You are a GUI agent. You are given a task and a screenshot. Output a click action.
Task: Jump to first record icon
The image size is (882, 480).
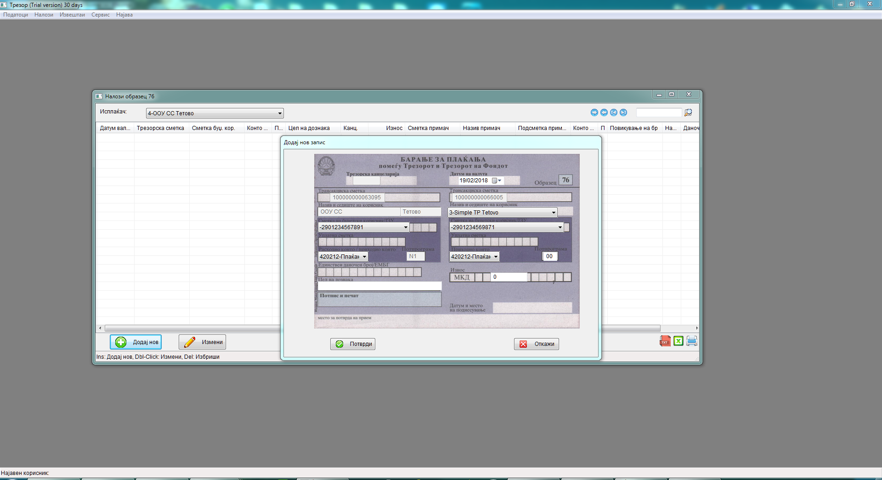614,113
